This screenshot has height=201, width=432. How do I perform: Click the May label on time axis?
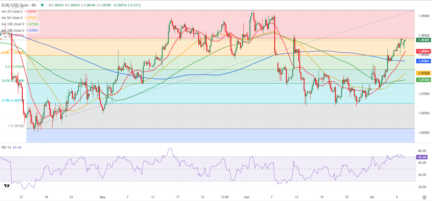coord(103,197)
